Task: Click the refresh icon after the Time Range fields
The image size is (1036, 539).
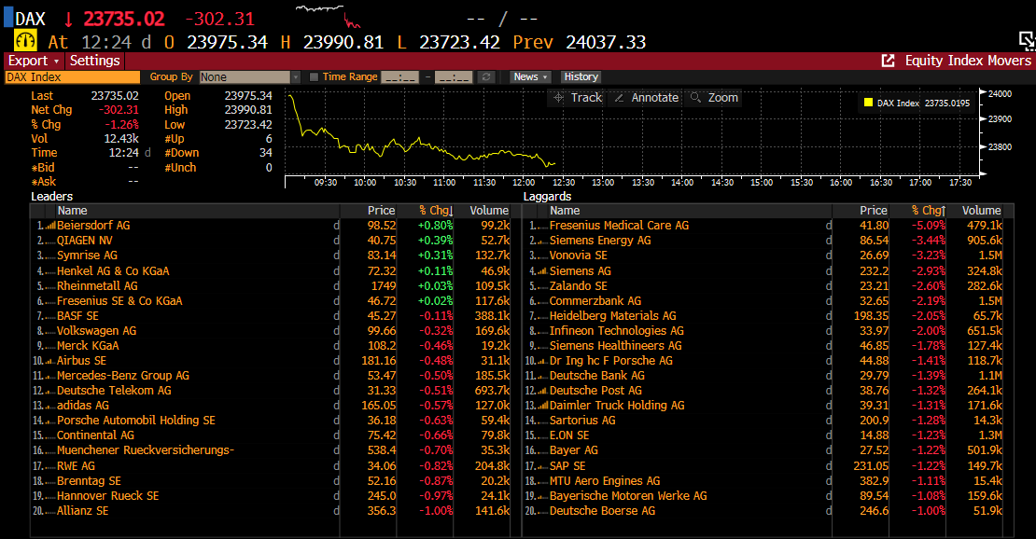Action: coord(486,77)
